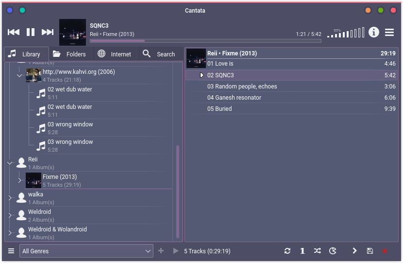403x263 pixels.
Task: Click the library vertical scrollbar
Action: [177, 192]
